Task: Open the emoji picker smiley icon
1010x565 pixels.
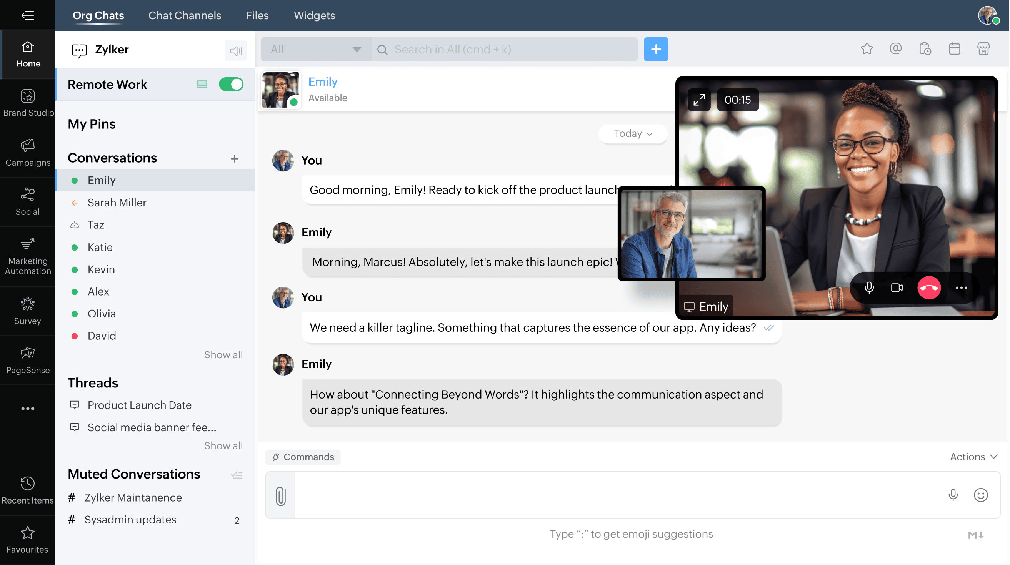Action: pyautogui.click(x=981, y=495)
